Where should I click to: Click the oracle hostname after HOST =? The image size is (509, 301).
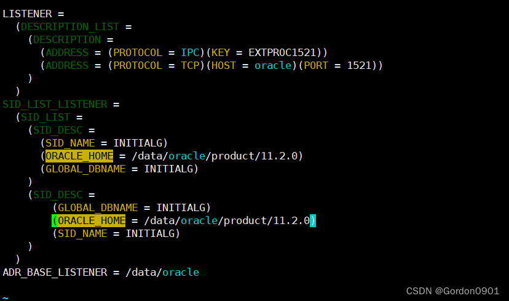(273, 66)
